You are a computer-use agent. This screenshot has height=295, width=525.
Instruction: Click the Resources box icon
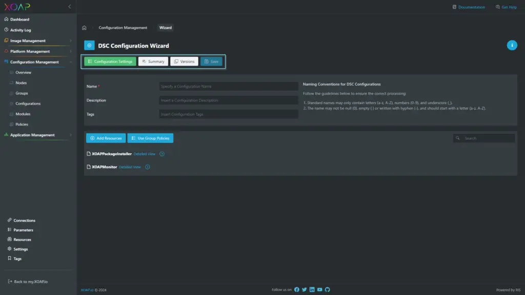click(x=9, y=239)
